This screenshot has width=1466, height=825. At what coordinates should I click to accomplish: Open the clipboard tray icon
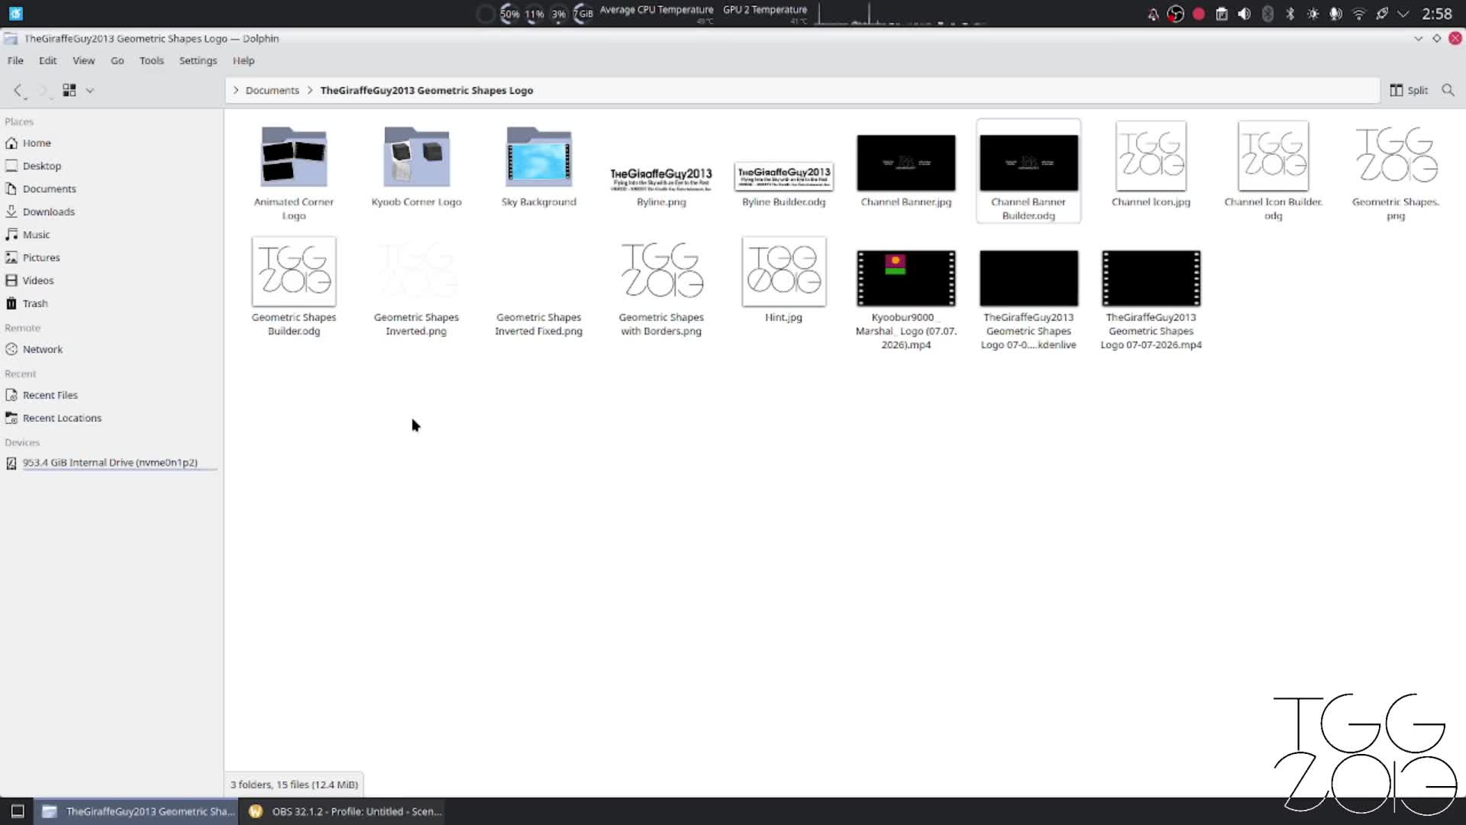click(1222, 14)
